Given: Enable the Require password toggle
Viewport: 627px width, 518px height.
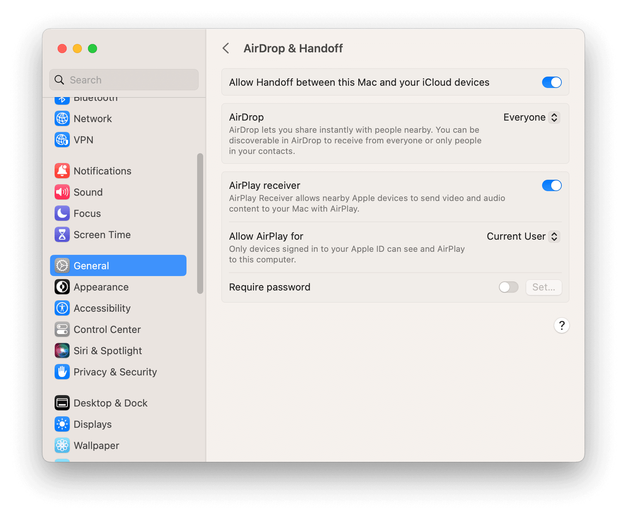Looking at the screenshot, I should coord(508,287).
